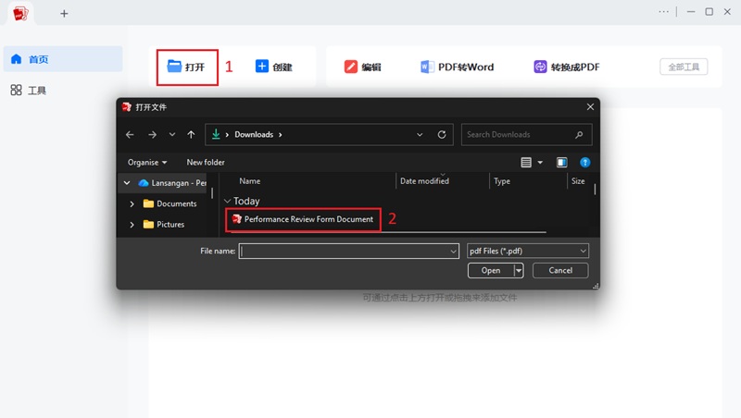Expand the Pictures folder tree node

tap(132, 225)
